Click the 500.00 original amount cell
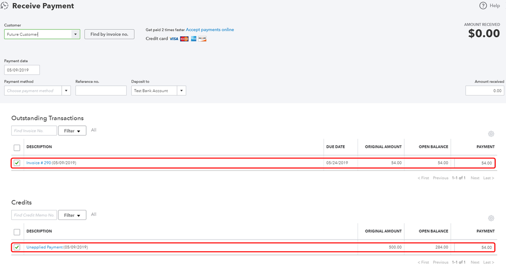 (395, 247)
